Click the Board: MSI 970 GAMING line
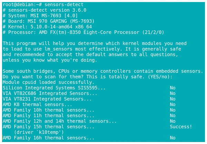207x144 pixels. coord(49,21)
